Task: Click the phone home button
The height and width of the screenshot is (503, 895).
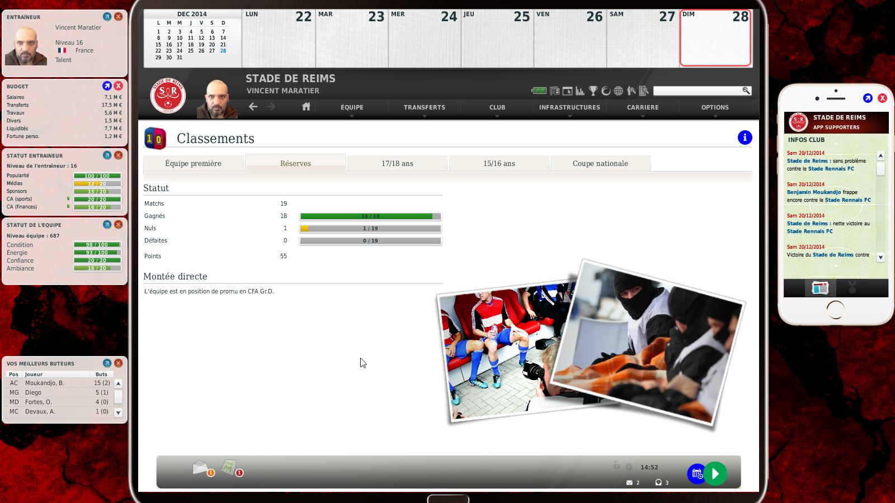Action: pyautogui.click(x=835, y=309)
